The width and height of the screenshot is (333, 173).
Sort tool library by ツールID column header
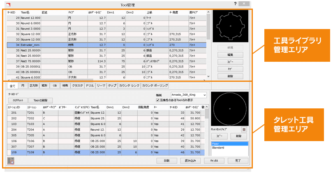[14, 12]
